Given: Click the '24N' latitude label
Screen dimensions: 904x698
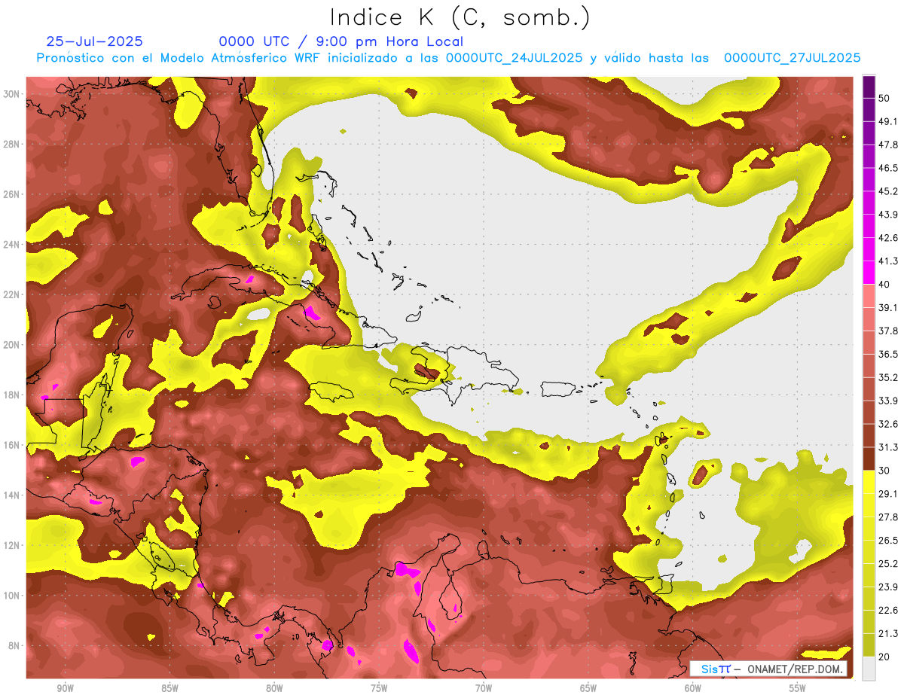Looking at the screenshot, I should [12, 245].
